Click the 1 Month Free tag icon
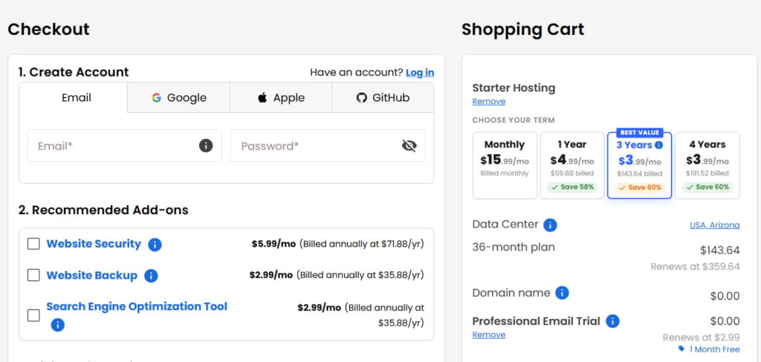 point(681,349)
